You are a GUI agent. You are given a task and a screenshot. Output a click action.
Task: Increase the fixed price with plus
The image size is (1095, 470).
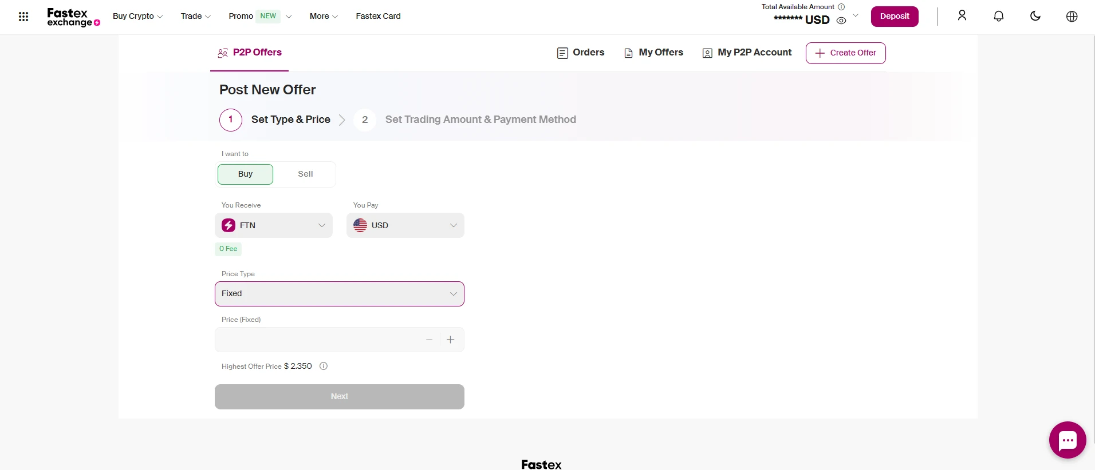[x=451, y=340]
